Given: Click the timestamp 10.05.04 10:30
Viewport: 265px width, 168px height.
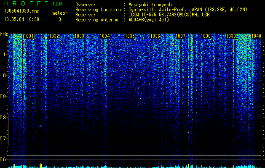Looking at the screenshot, I should point(21,19).
